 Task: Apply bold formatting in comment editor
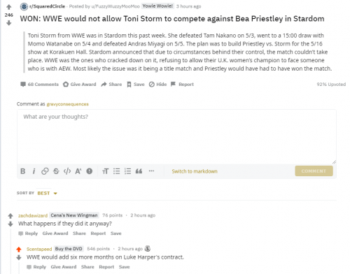coord(23,171)
